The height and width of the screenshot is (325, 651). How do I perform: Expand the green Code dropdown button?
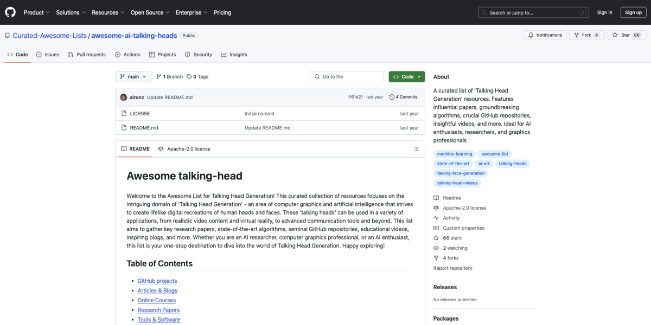coord(407,77)
